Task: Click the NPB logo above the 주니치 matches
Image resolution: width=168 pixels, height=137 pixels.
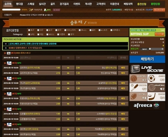Action: point(9,79)
